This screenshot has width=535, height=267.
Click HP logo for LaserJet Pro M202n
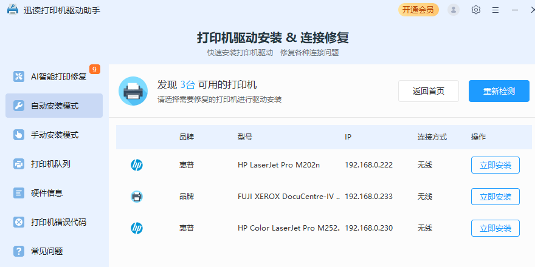(137, 165)
